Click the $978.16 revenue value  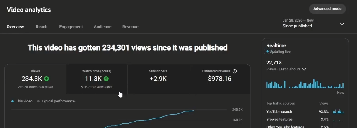point(220,79)
